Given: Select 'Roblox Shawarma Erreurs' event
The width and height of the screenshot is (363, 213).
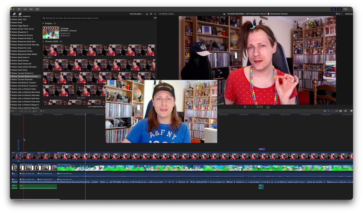Looking at the screenshot, I should tap(22, 35).
